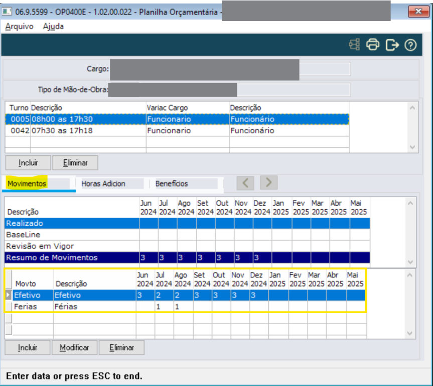
Task: Select the BaseLine row
Action: point(187,235)
